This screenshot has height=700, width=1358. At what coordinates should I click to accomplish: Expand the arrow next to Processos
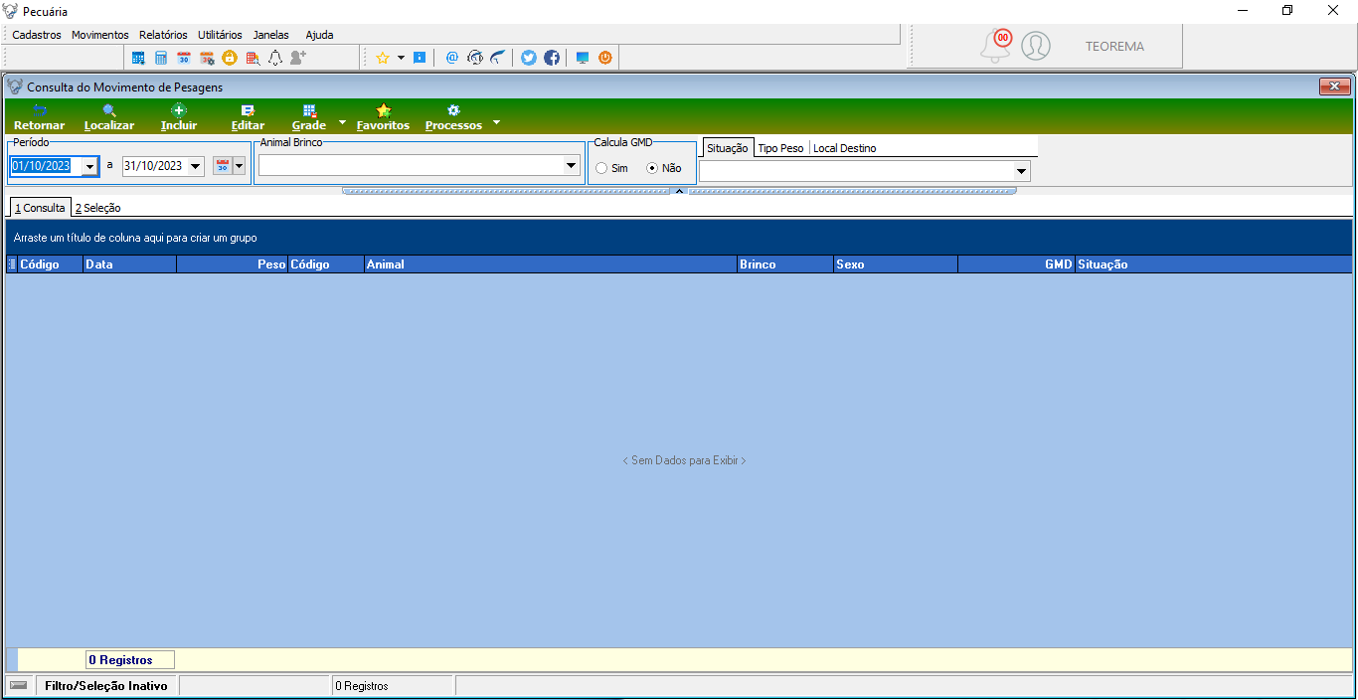(x=496, y=123)
